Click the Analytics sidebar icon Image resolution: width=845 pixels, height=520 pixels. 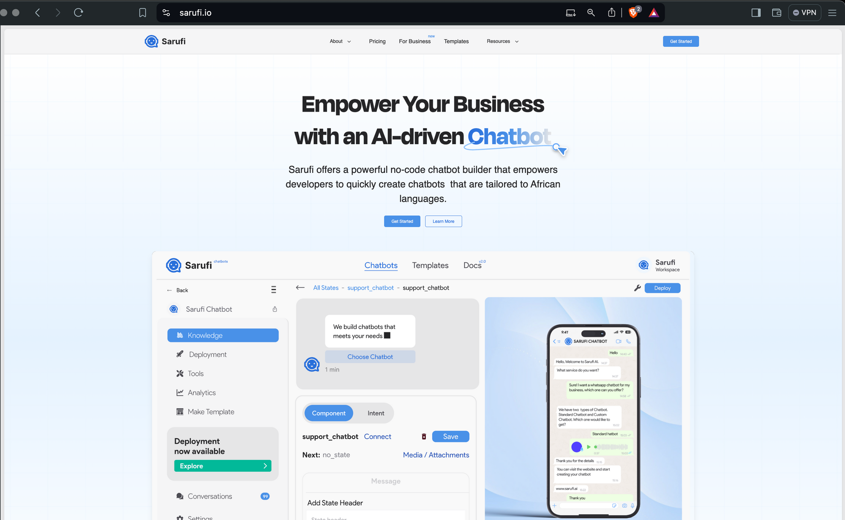click(180, 392)
